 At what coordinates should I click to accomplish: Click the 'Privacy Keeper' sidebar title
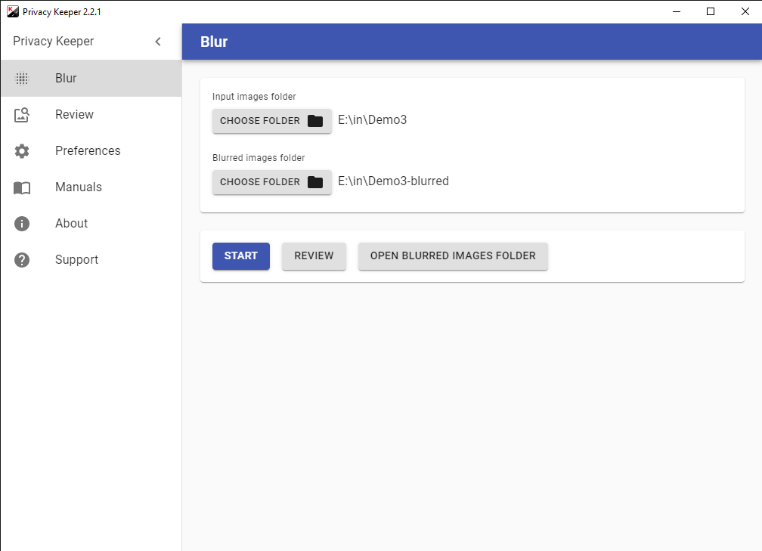click(54, 42)
